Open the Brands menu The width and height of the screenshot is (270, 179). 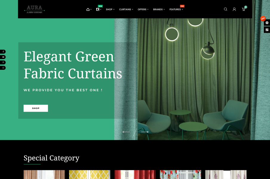click(x=159, y=9)
